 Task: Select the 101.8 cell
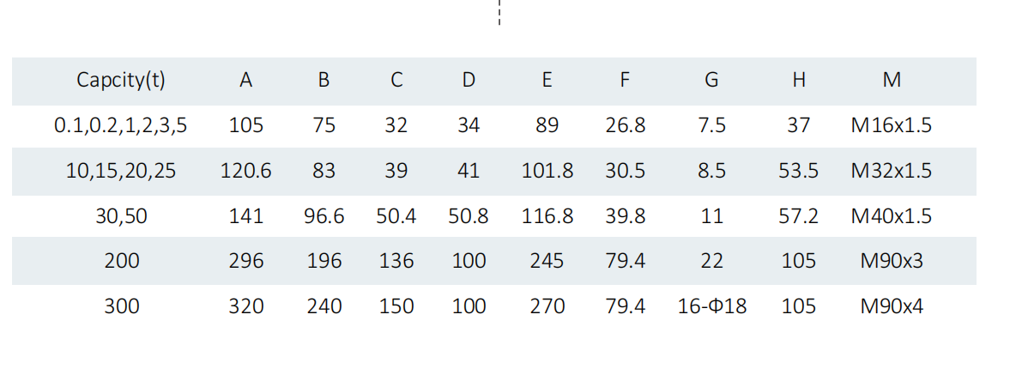[x=547, y=171]
